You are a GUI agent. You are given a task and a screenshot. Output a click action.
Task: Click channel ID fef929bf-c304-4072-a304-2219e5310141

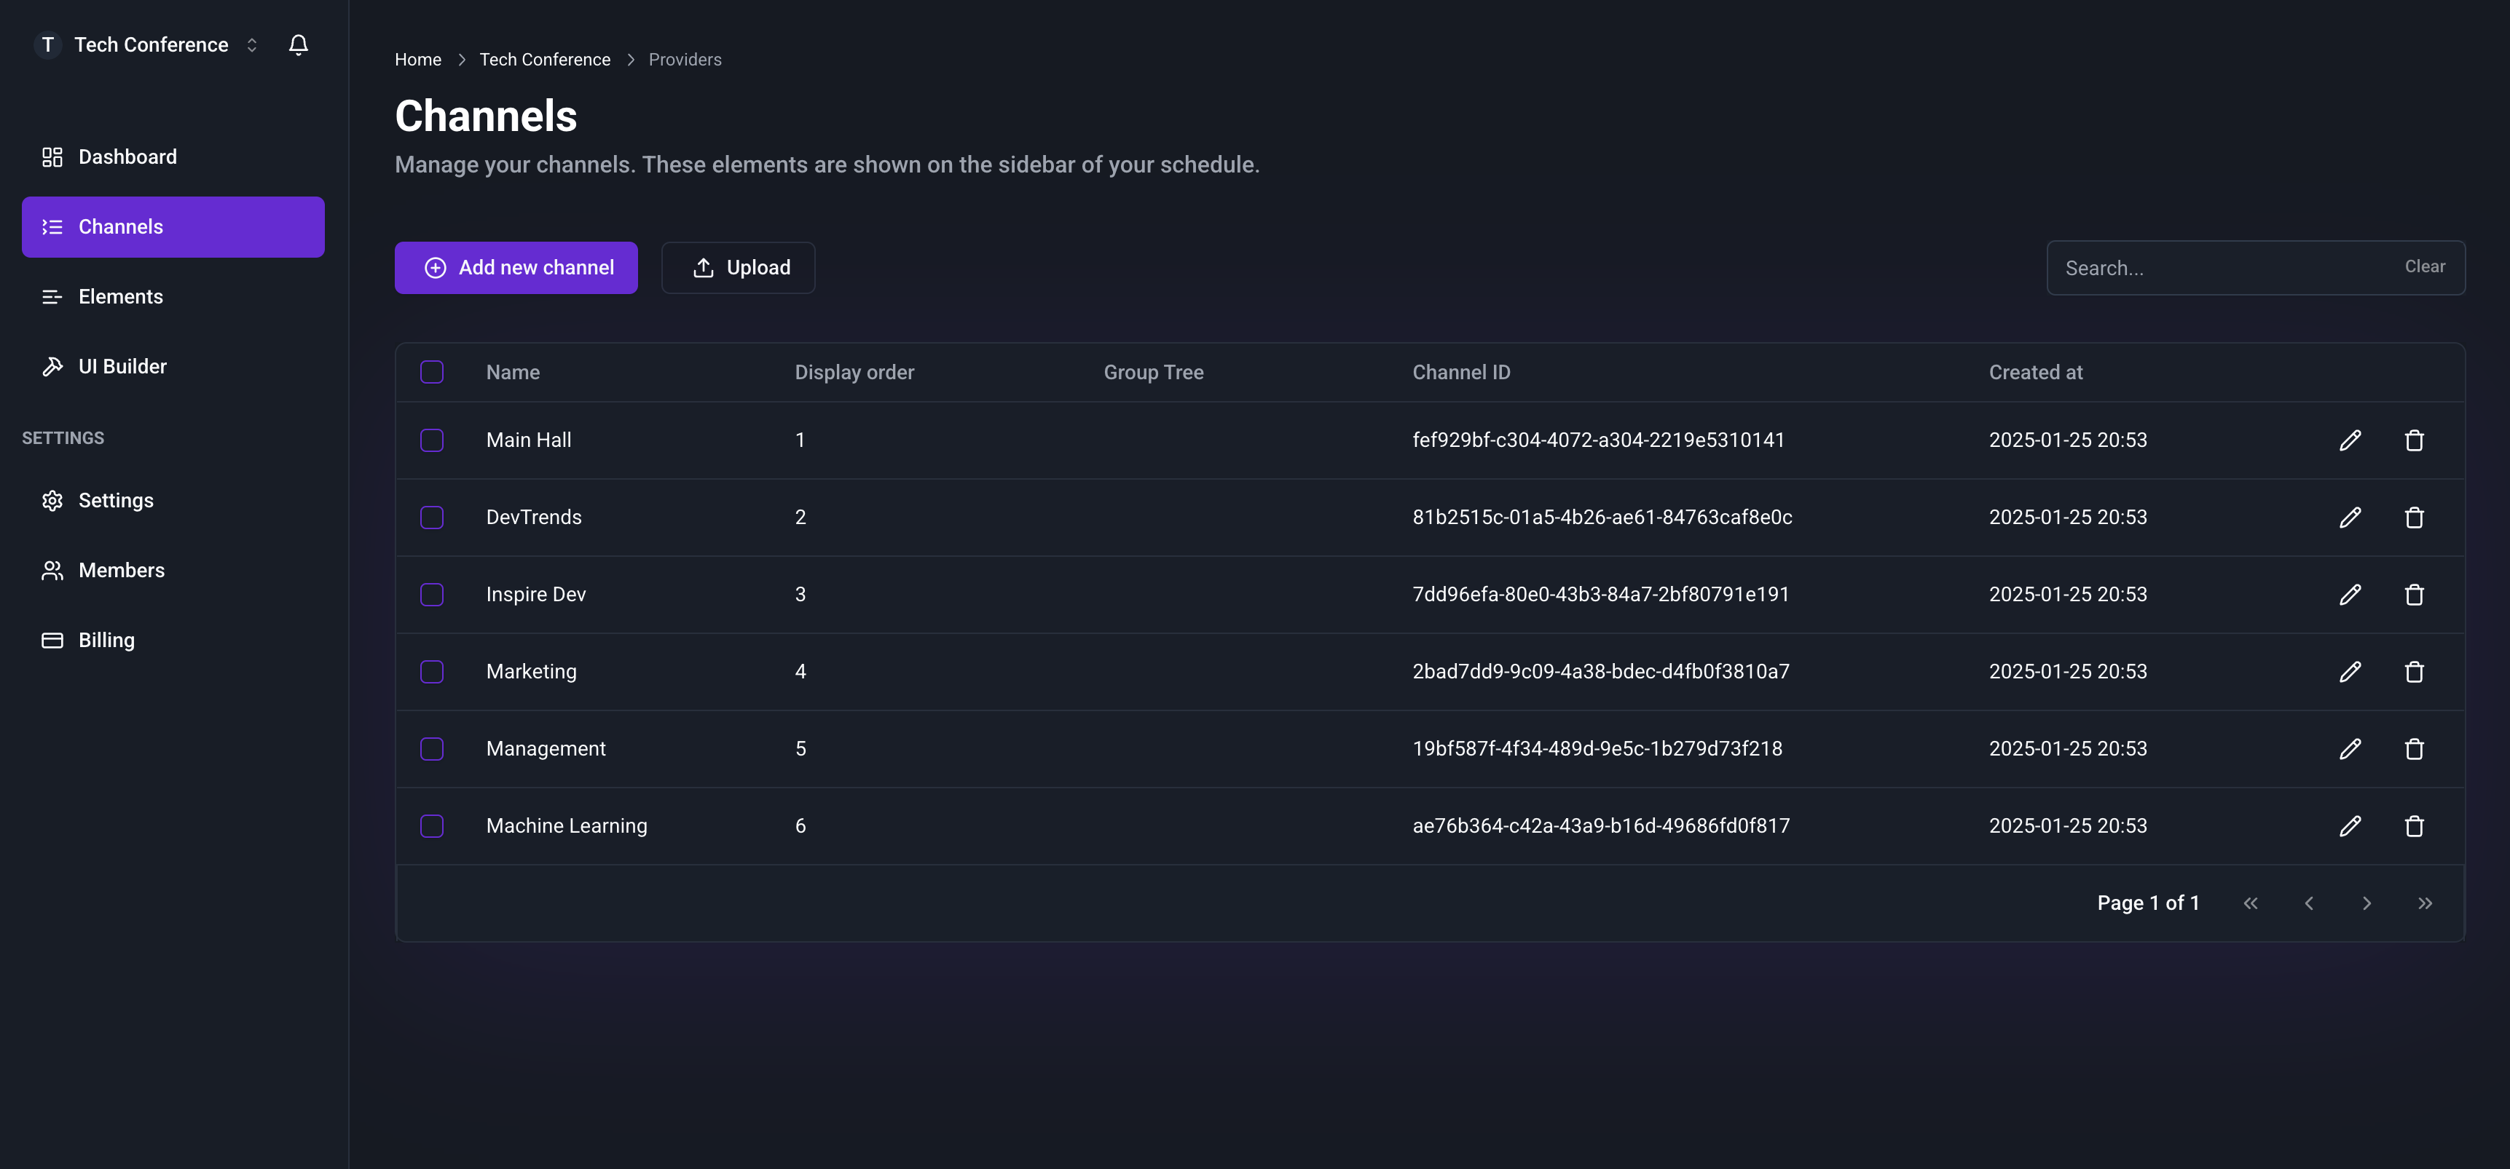(1598, 440)
